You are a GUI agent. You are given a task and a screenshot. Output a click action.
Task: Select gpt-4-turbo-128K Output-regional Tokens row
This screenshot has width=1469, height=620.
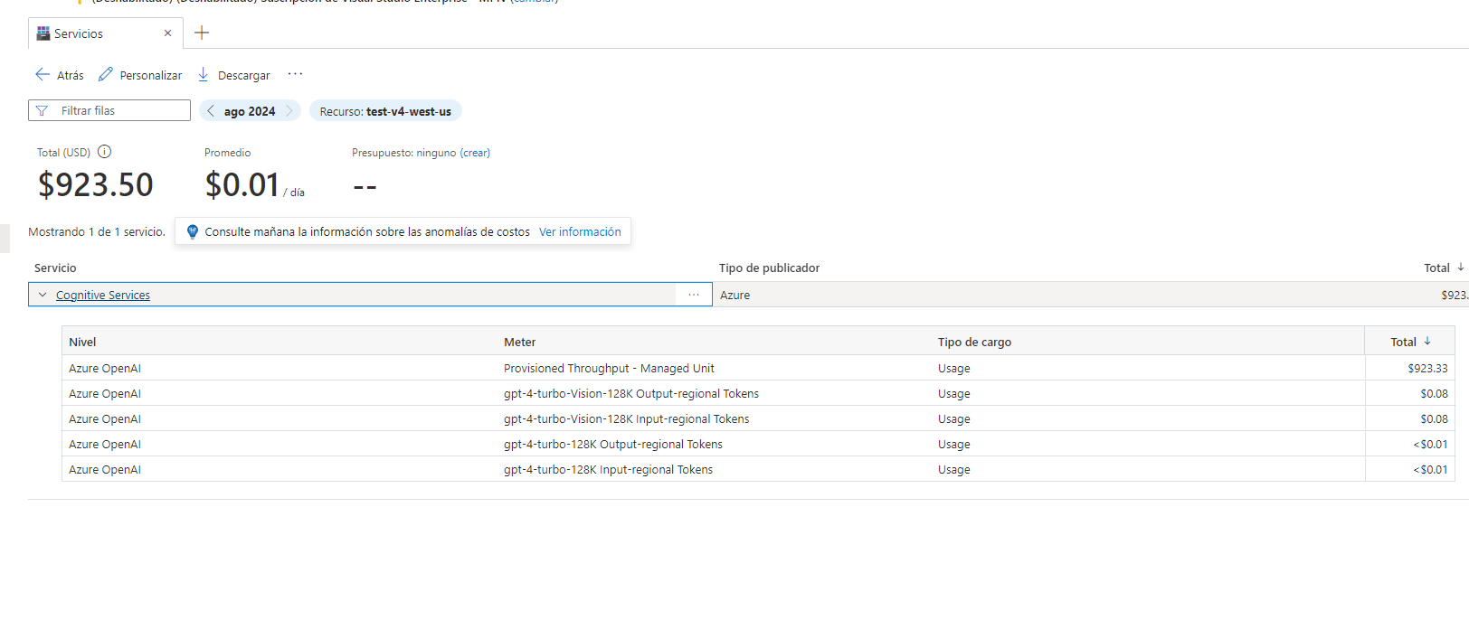tap(758, 444)
